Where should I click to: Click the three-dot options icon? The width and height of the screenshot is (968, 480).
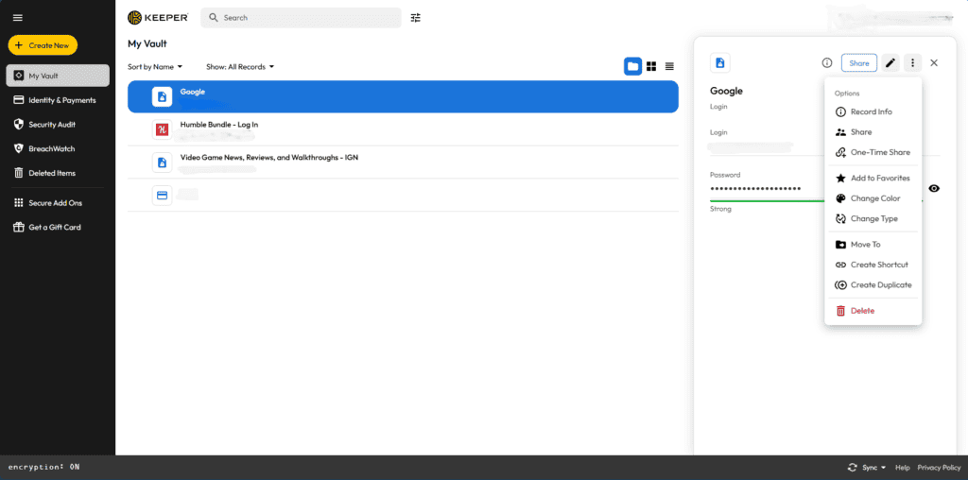(x=913, y=63)
